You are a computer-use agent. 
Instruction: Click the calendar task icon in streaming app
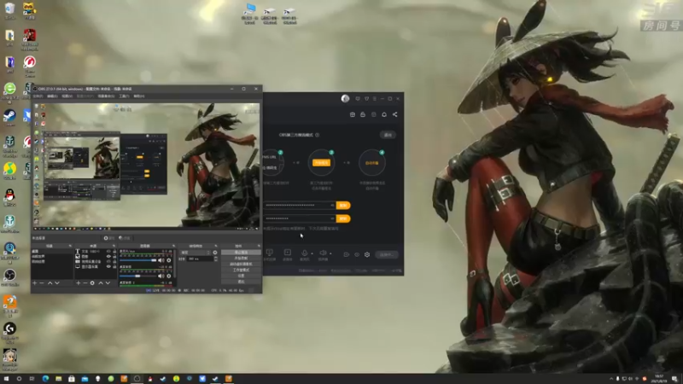click(353, 114)
